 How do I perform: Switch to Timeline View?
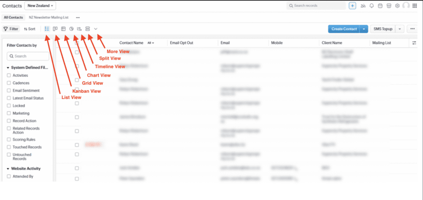(79, 29)
